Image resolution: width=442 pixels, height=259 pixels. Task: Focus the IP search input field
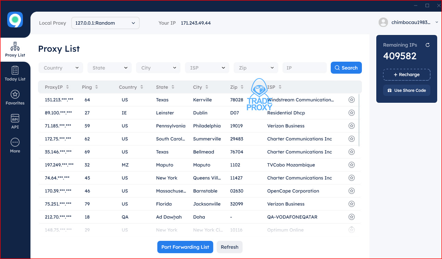[304, 68]
